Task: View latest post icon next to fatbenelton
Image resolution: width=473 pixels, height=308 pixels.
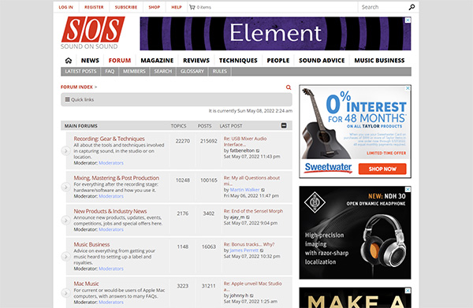Action: pyautogui.click(x=258, y=150)
